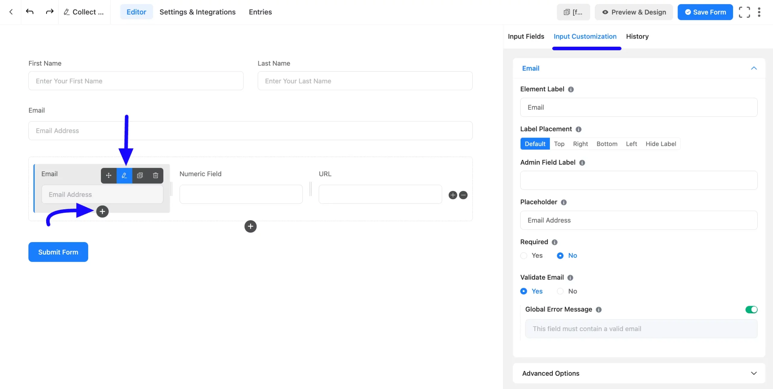Click the Element Label input

click(x=639, y=107)
